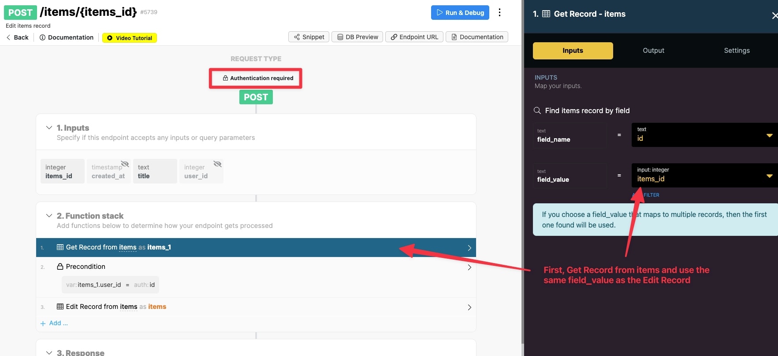The height and width of the screenshot is (356, 778).
Task: Click the precondition expression items_1.user_id = auth:id
Action: [x=110, y=285]
